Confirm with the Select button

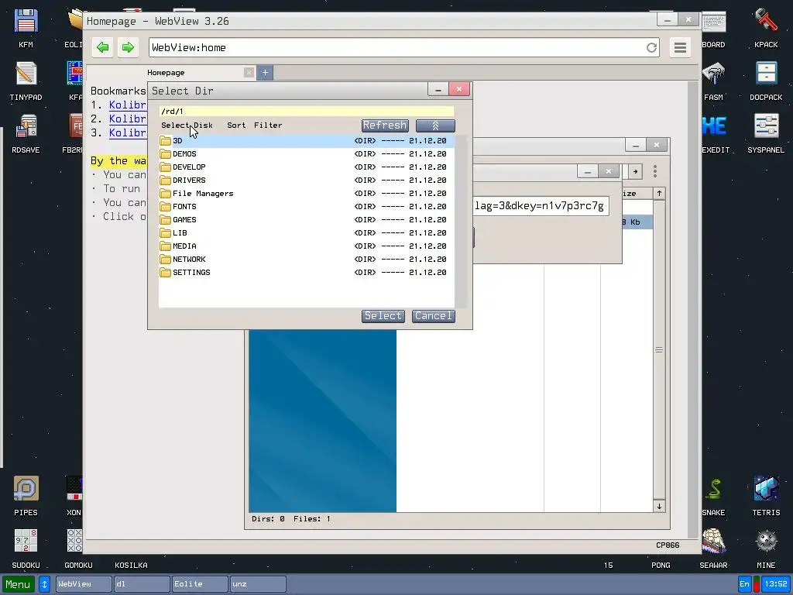pos(383,316)
